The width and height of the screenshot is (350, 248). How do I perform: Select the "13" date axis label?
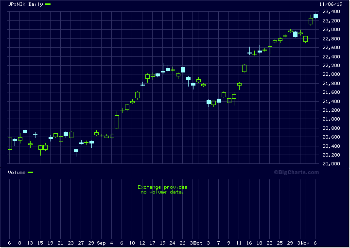coord(30,243)
